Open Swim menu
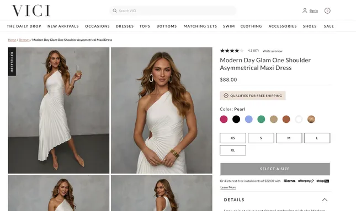This screenshot has height=211, width=356. [229, 26]
